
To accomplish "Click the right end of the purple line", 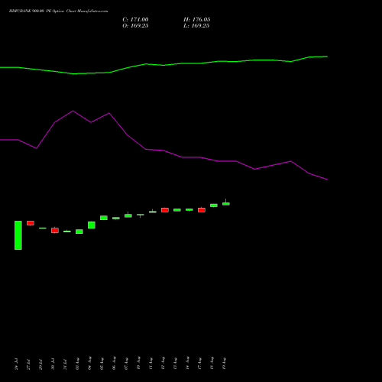I will tap(327, 180).
